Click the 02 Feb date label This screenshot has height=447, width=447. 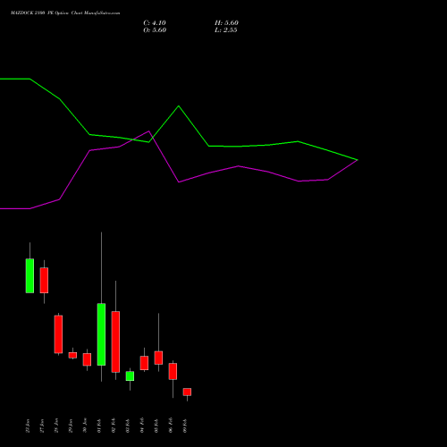pos(114,426)
